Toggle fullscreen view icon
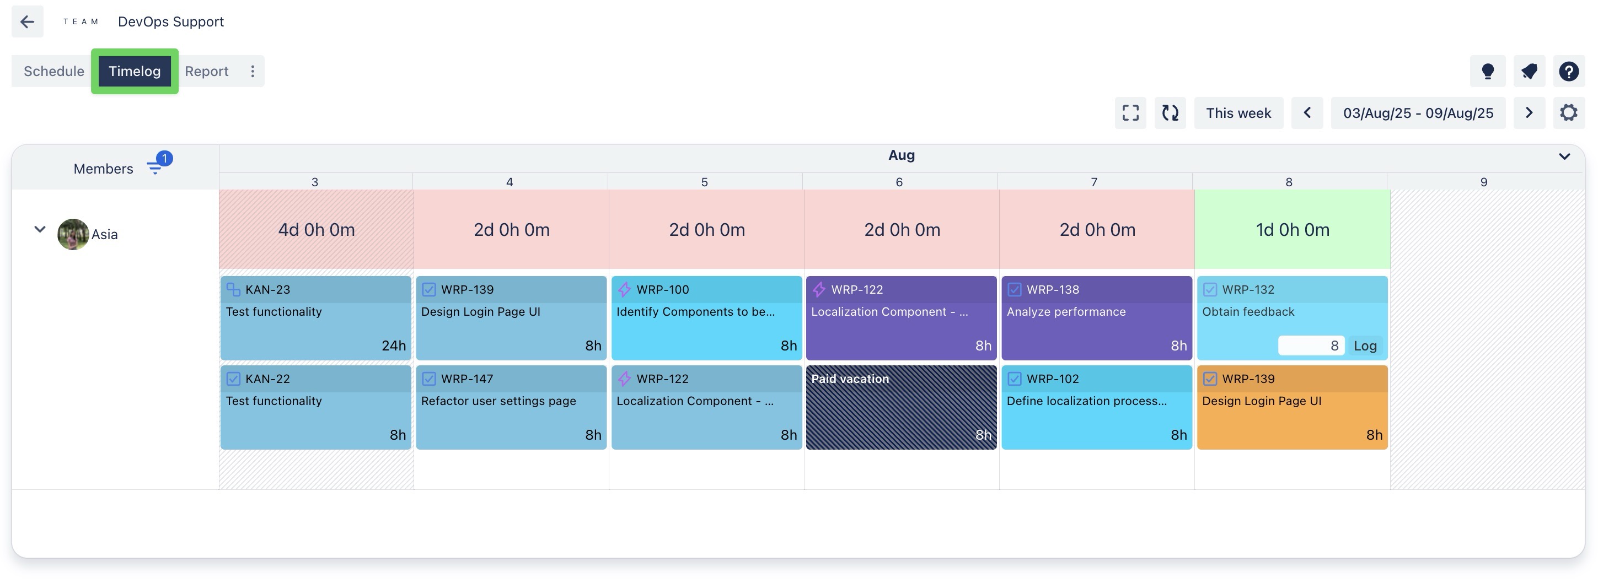Image resolution: width=1598 pixels, height=583 pixels. (1130, 113)
